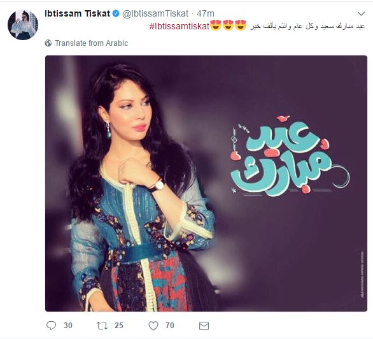Click the Arabic greeting tweet text
Viewport: 373px width, 339px height.
[x=307, y=26]
